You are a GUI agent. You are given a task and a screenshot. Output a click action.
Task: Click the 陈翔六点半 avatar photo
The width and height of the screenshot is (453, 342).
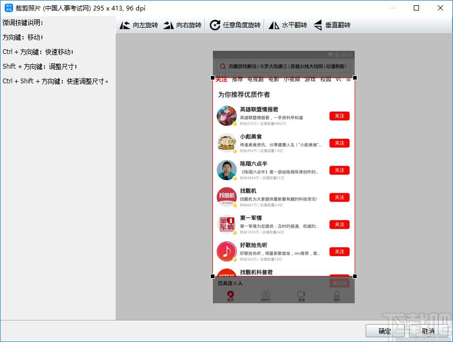tap(227, 170)
